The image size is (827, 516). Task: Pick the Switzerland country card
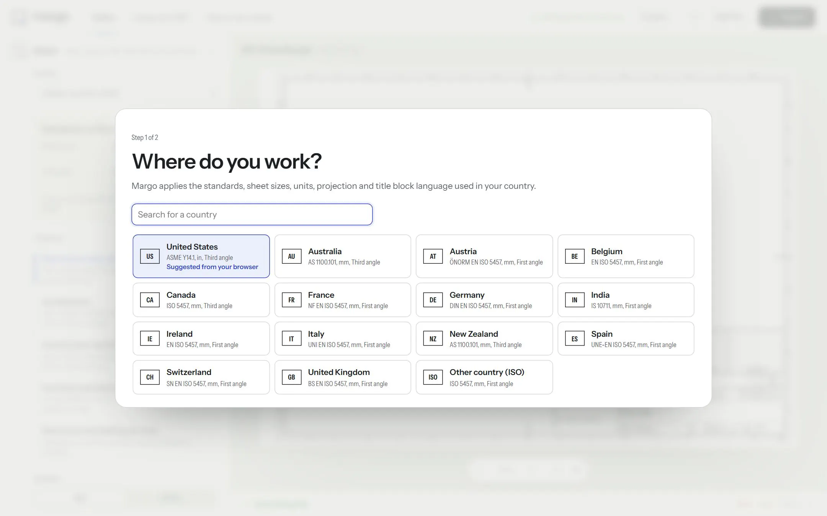(x=201, y=377)
